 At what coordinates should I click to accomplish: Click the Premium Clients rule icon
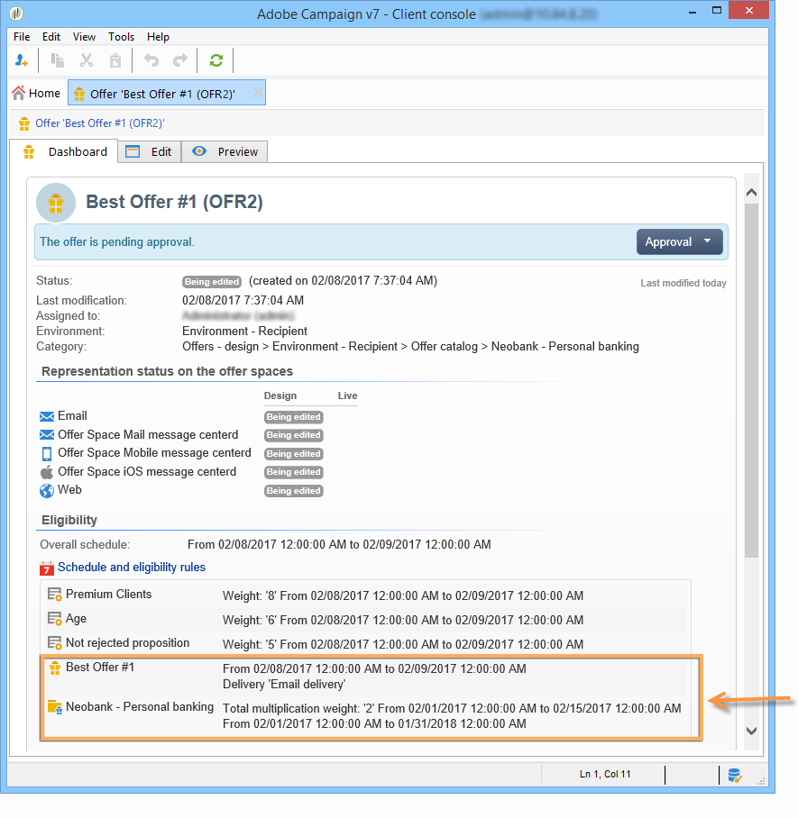click(54, 595)
